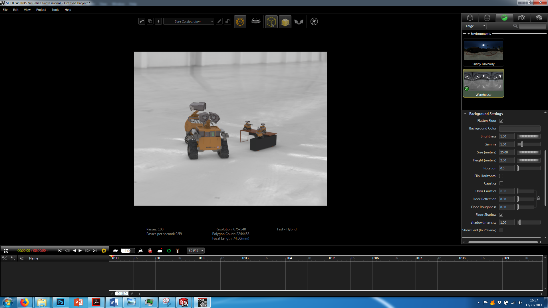Screen dimensions: 548x308
Task: Click the Floor Reflection value field
Action: [x=507, y=199]
